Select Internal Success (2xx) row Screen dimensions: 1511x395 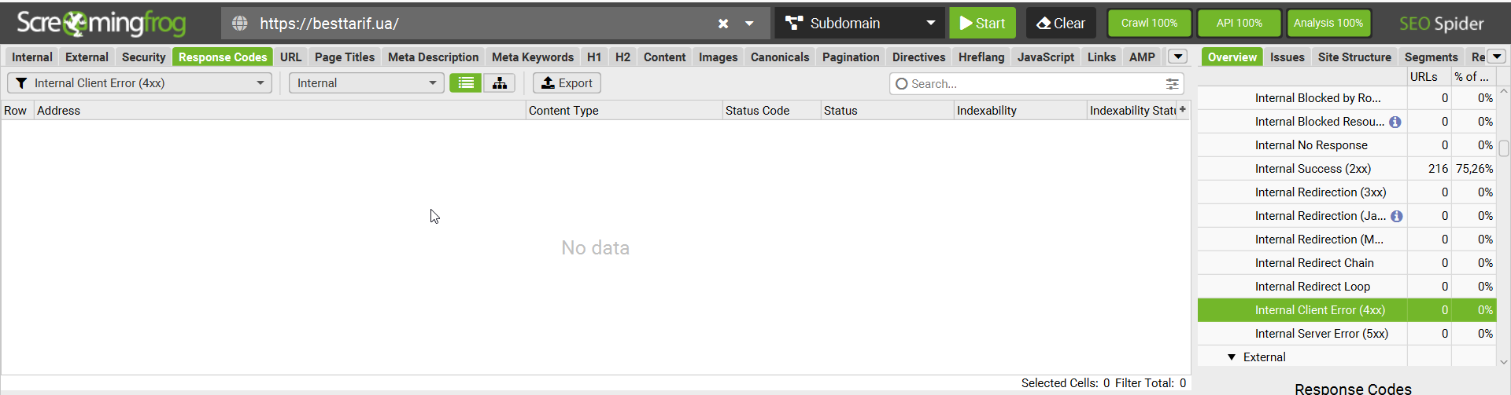(1347, 169)
